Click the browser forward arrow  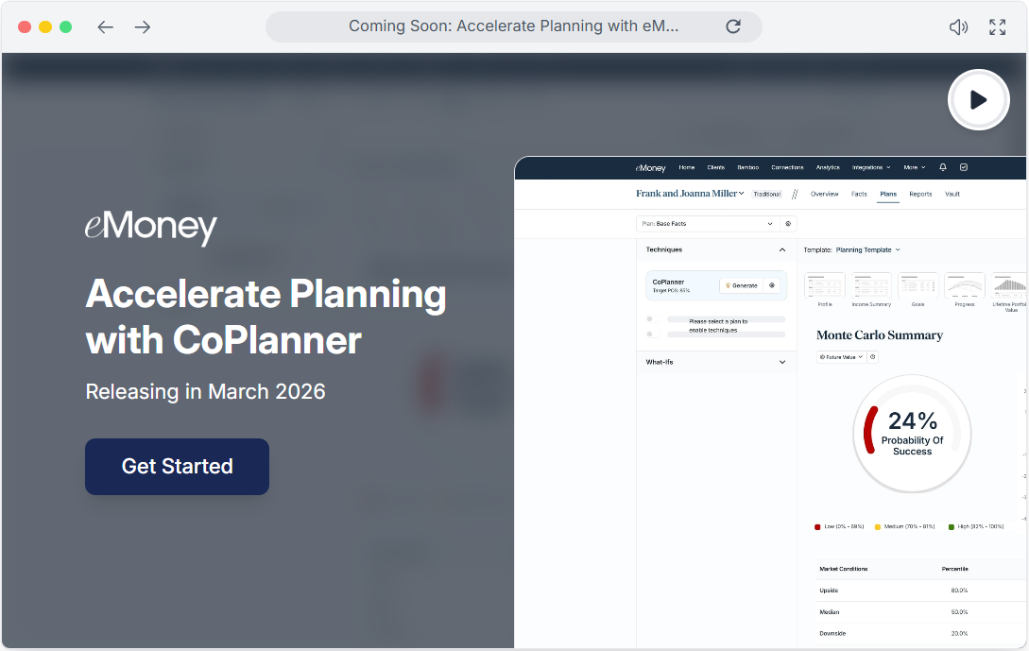(143, 27)
